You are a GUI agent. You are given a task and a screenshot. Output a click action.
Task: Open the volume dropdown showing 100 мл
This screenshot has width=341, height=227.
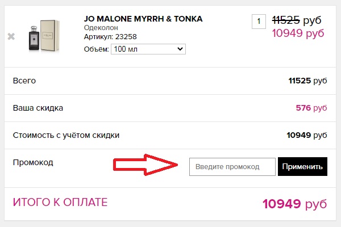[x=148, y=49]
